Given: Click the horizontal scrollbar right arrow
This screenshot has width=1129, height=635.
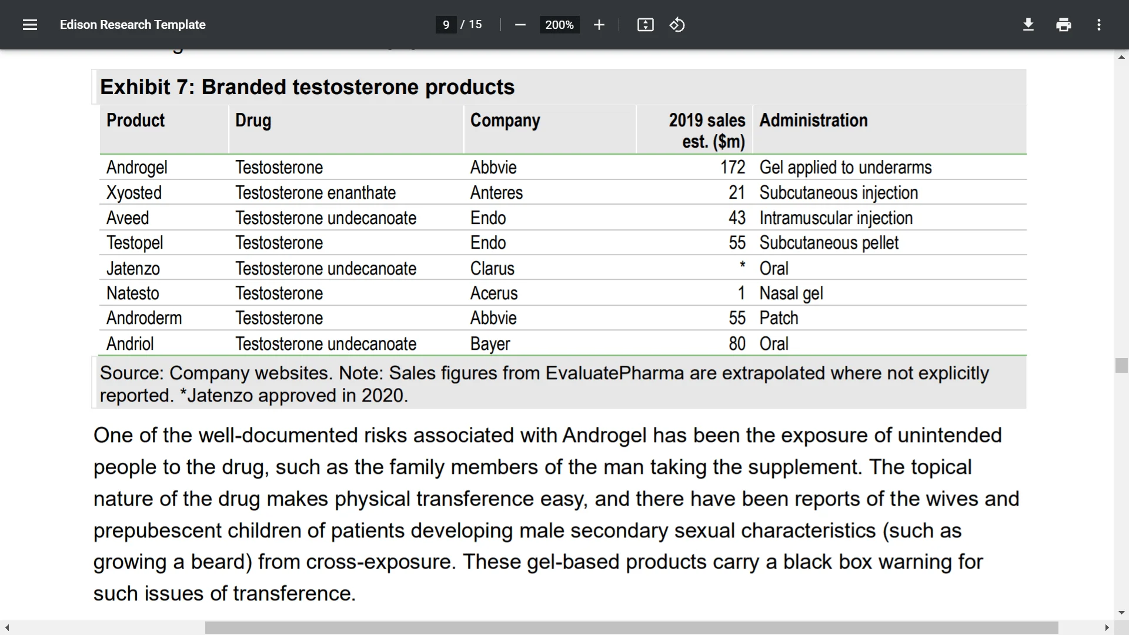Looking at the screenshot, I should click(x=1107, y=628).
